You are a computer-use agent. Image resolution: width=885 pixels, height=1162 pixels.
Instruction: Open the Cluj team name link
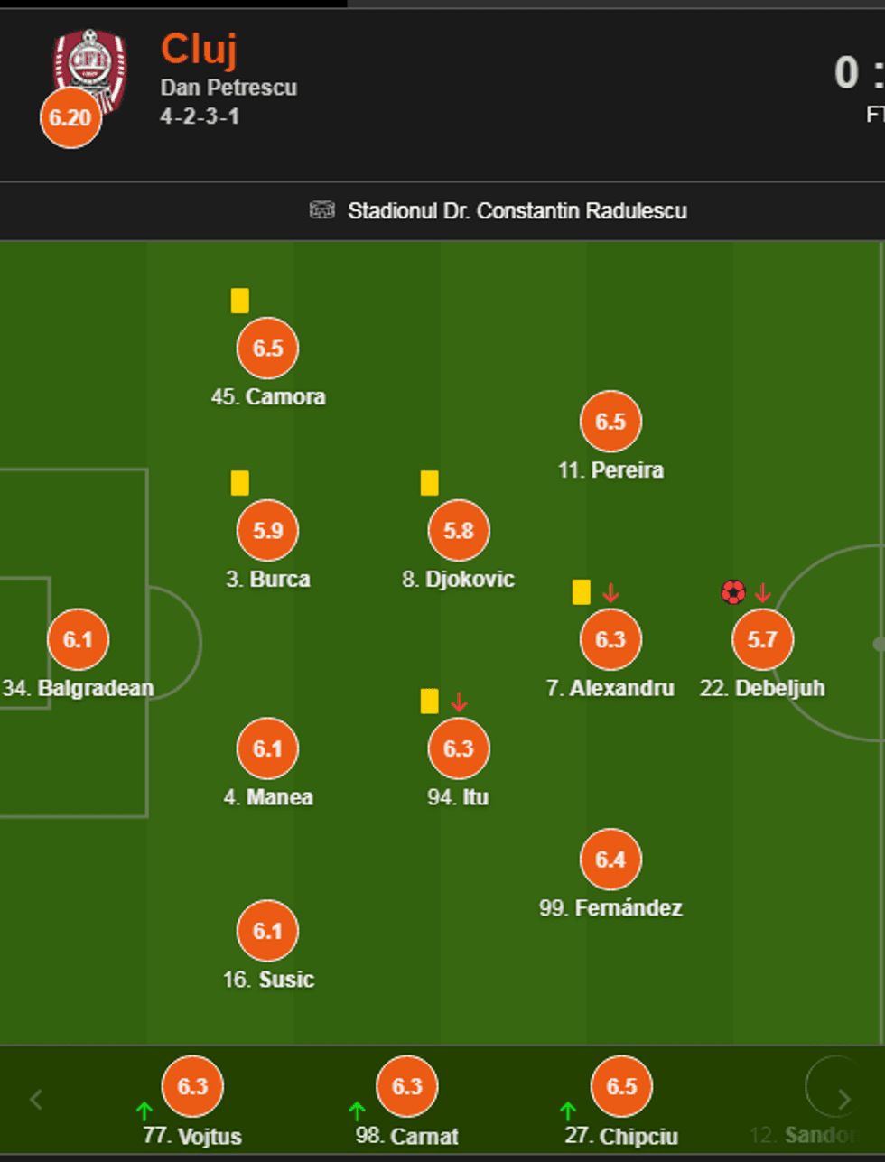coord(199,49)
